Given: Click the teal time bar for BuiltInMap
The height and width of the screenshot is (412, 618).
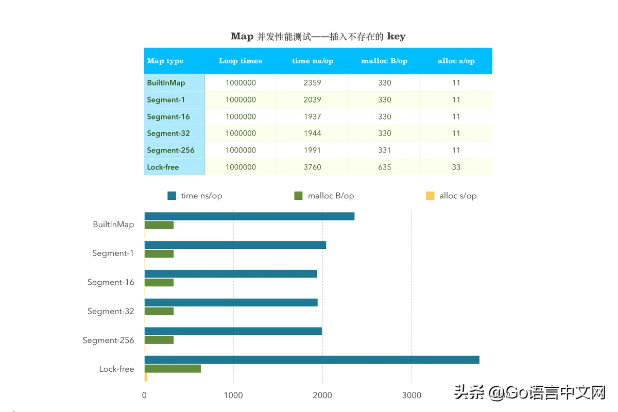Looking at the screenshot, I should click(x=249, y=216).
